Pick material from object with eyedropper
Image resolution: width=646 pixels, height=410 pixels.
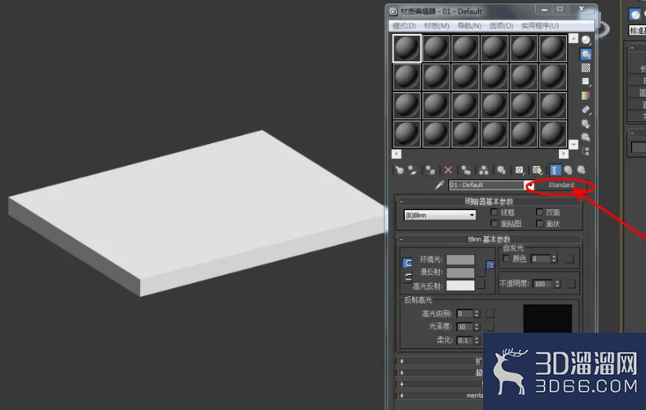pos(440,185)
